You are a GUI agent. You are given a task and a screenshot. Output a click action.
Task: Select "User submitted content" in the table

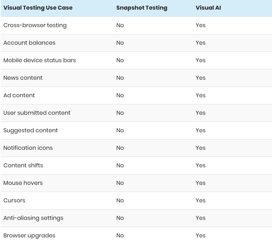click(37, 113)
